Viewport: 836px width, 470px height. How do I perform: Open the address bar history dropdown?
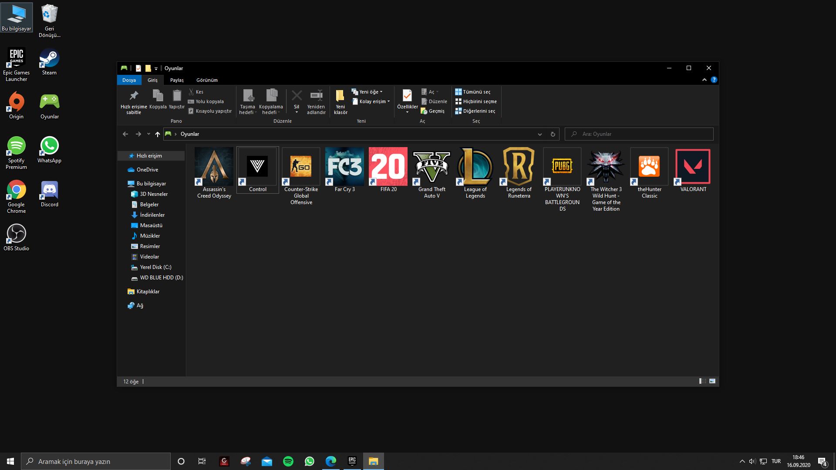click(539, 134)
